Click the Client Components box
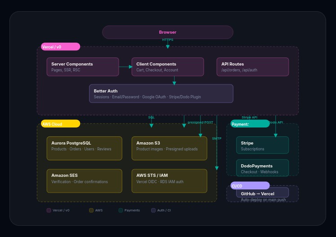The image size is (336, 237). point(168,67)
